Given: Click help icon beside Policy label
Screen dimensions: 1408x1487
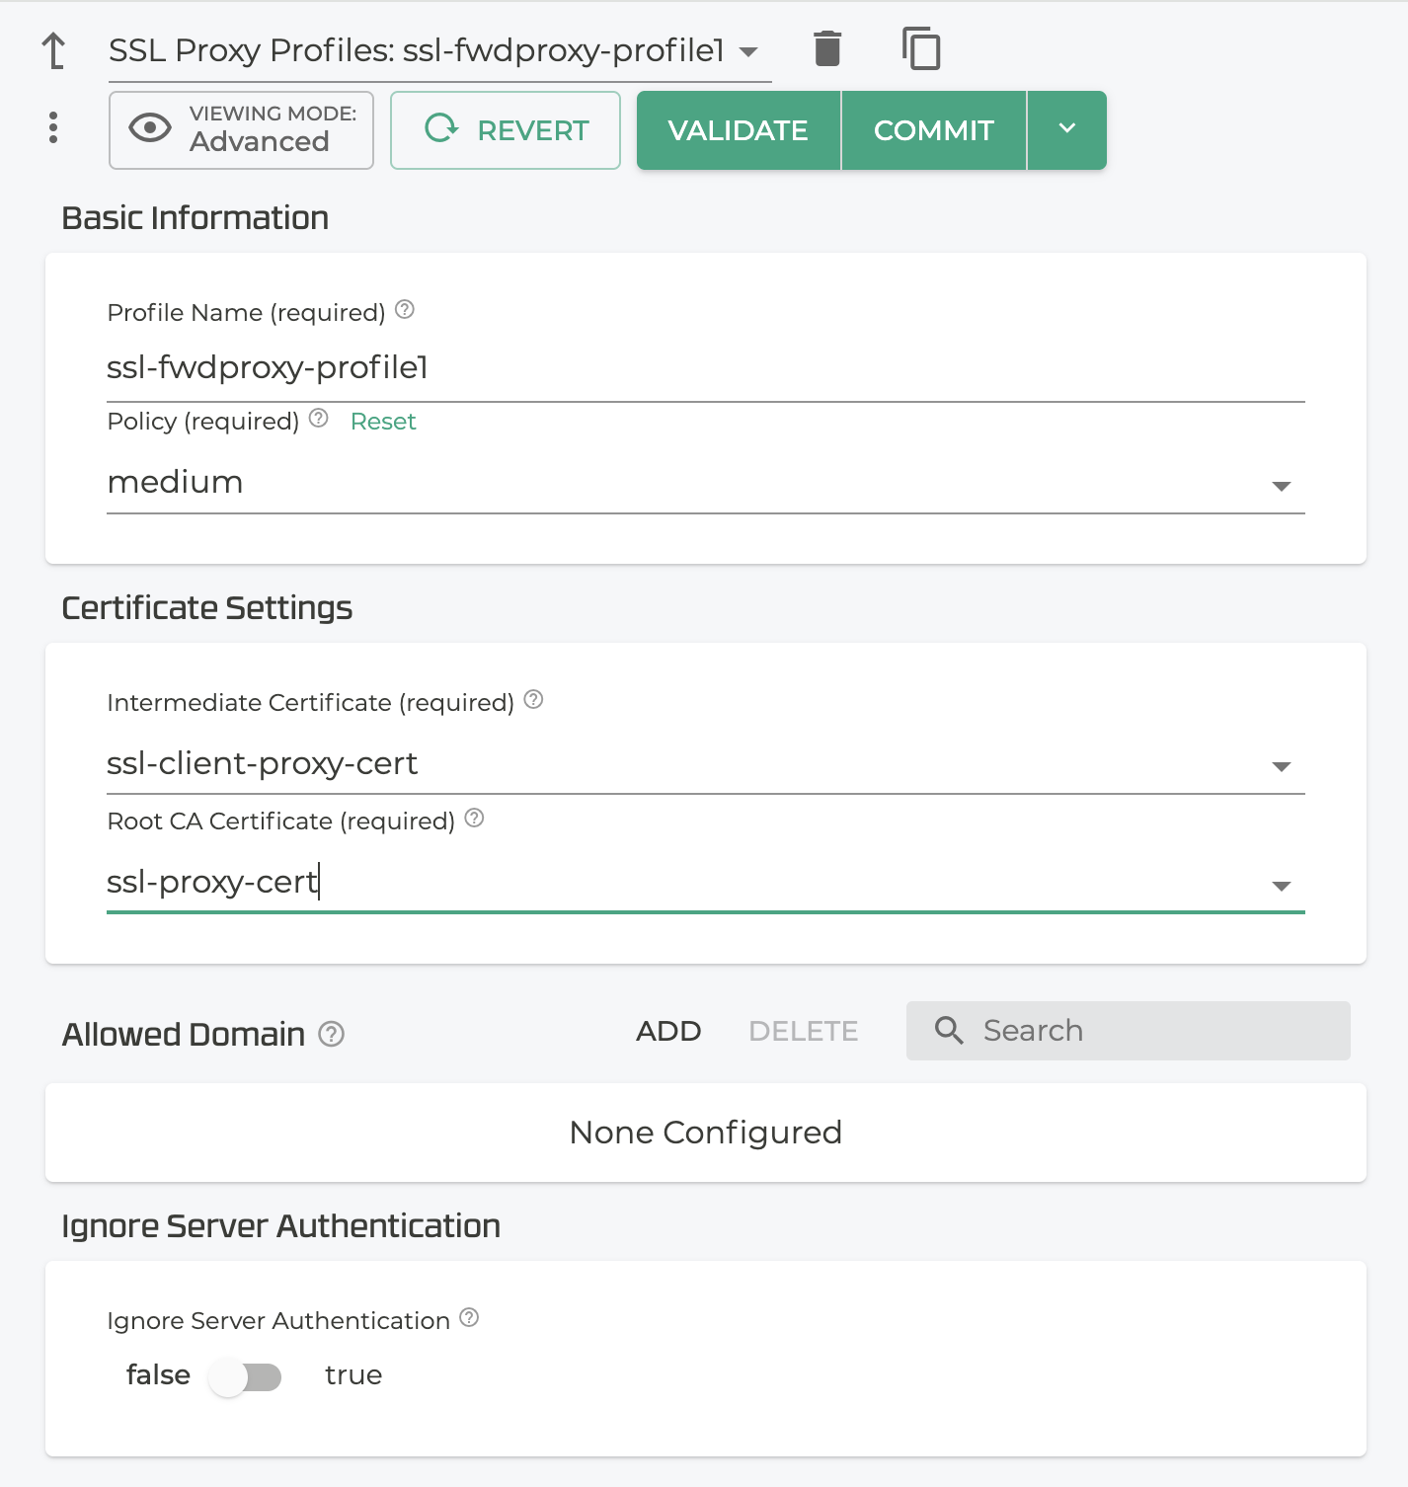Looking at the screenshot, I should 319,419.
